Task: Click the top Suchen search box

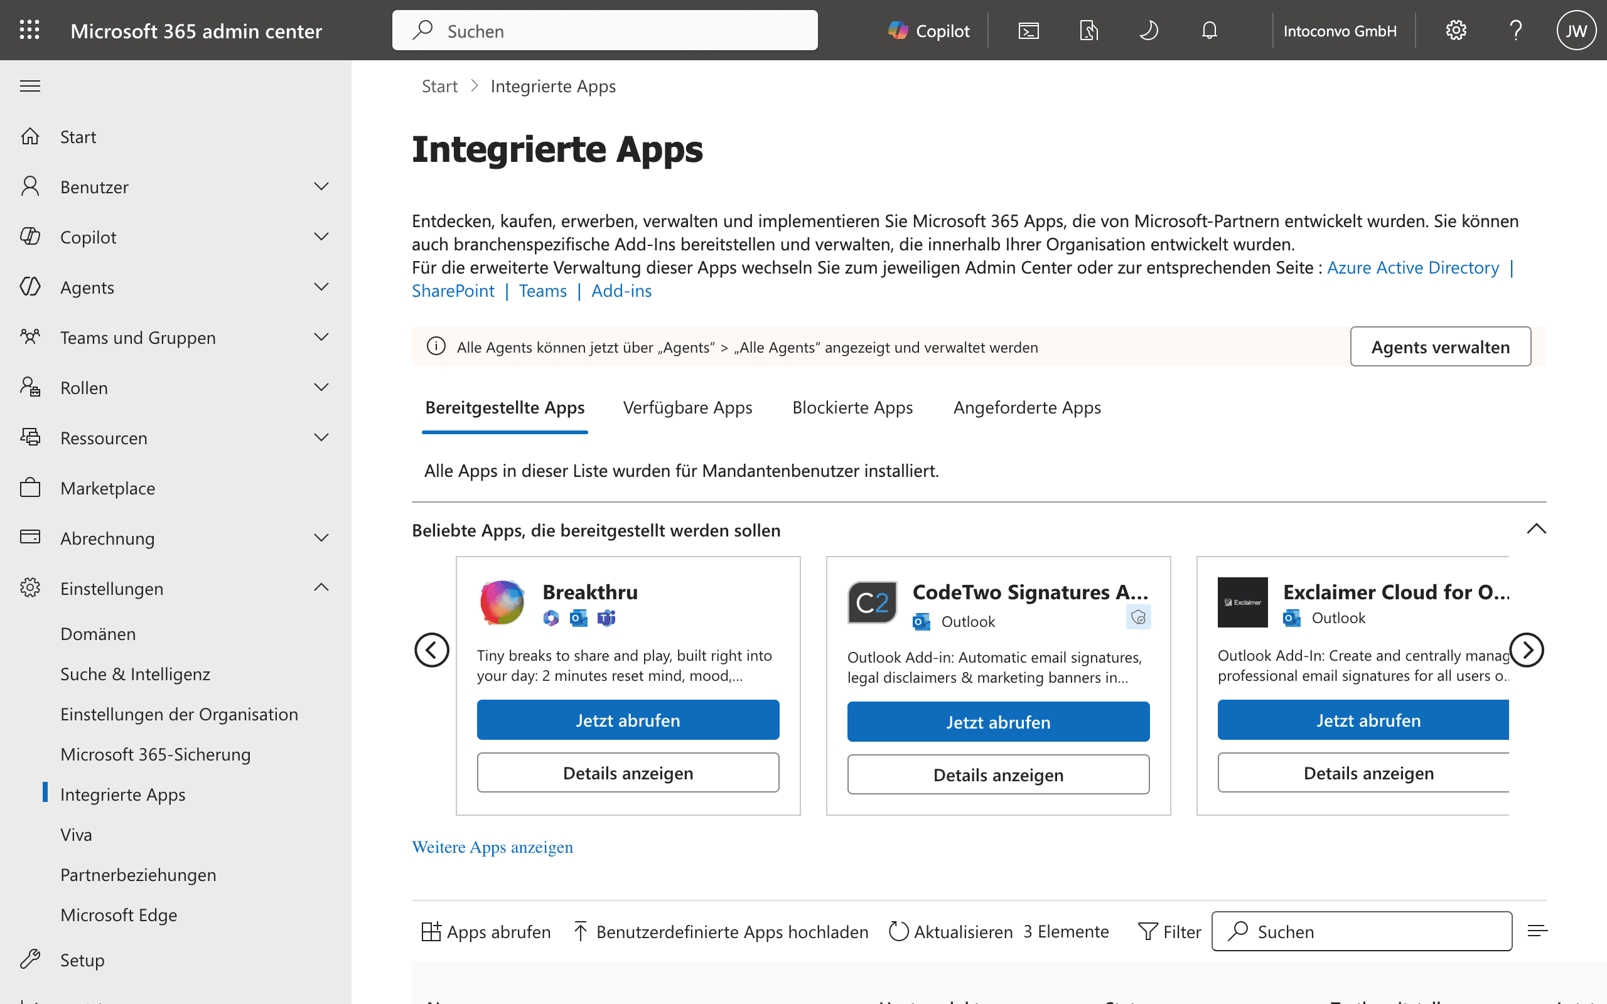Action: (605, 31)
